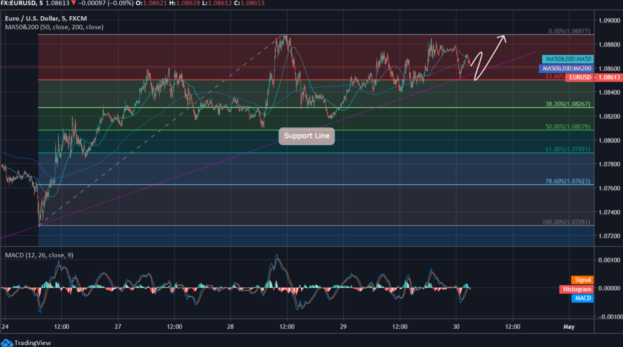The height and width of the screenshot is (347, 623).
Task: Select the 50.00% Fibonacci level label
Action: [568, 127]
